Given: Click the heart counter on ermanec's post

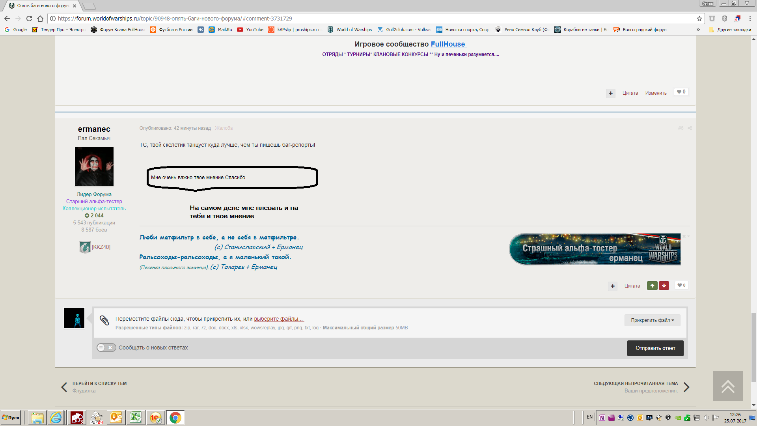Looking at the screenshot, I should [681, 285].
